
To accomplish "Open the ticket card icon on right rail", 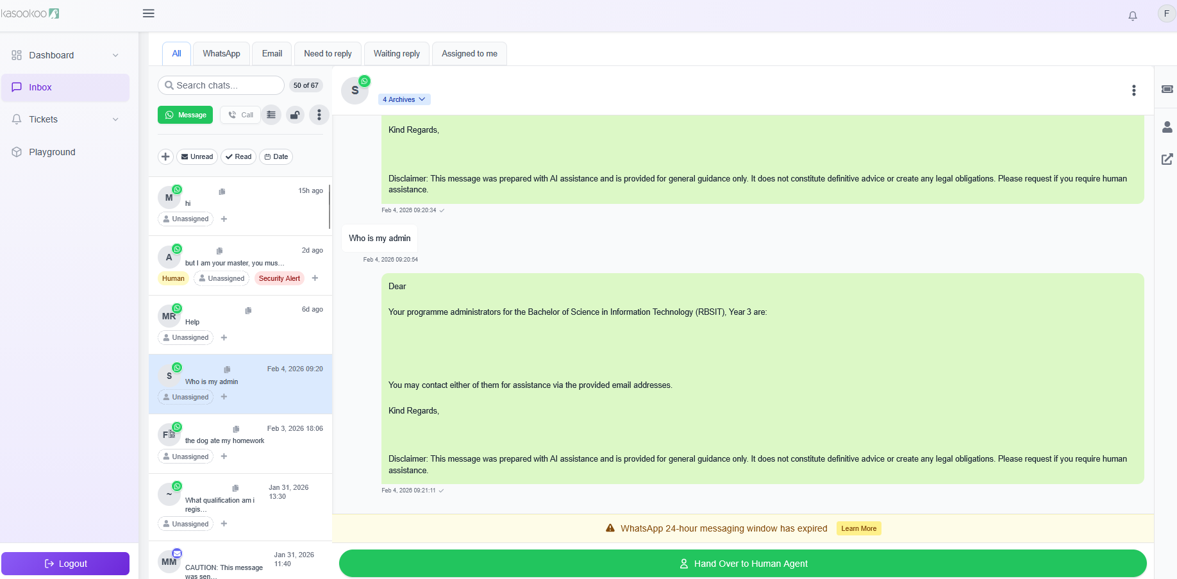I will pyautogui.click(x=1167, y=89).
